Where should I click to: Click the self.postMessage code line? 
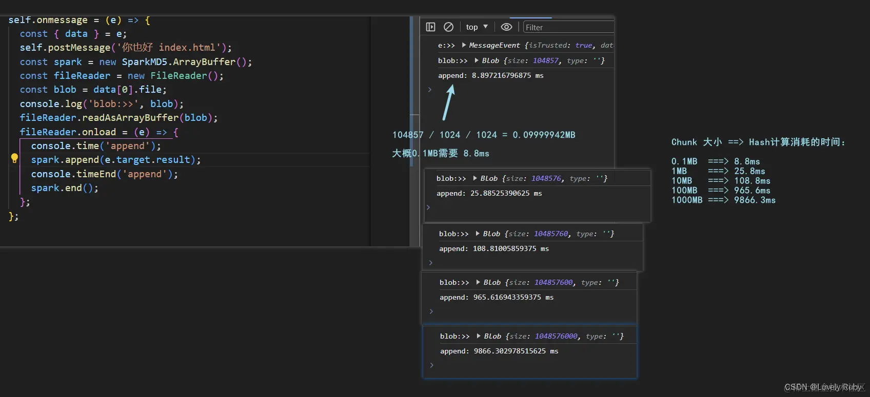(x=126, y=48)
